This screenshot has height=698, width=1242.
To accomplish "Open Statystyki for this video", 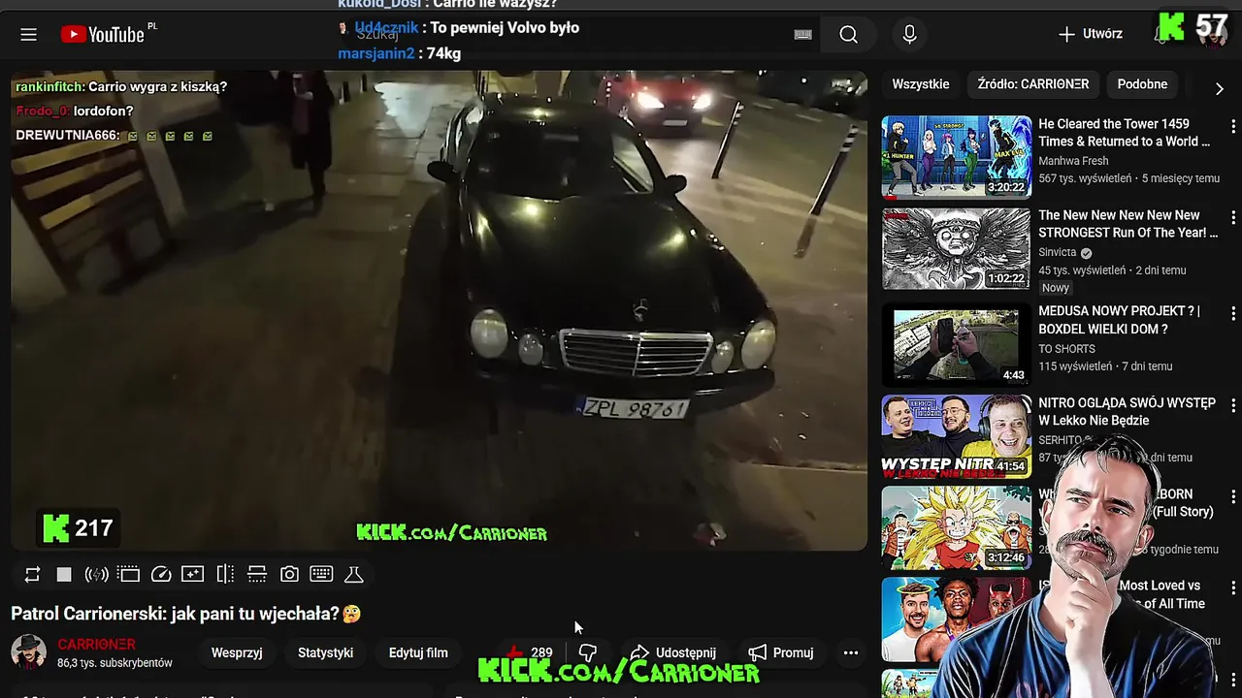I will pos(325,652).
